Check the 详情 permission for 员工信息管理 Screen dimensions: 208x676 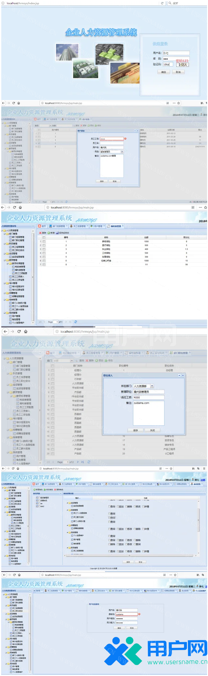coord(143,551)
